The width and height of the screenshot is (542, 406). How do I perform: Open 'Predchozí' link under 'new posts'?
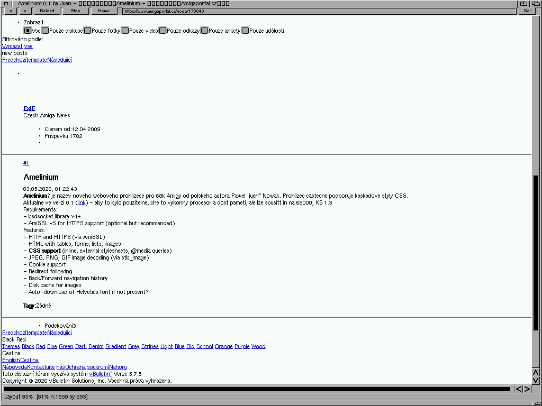pyautogui.click(x=14, y=60)
